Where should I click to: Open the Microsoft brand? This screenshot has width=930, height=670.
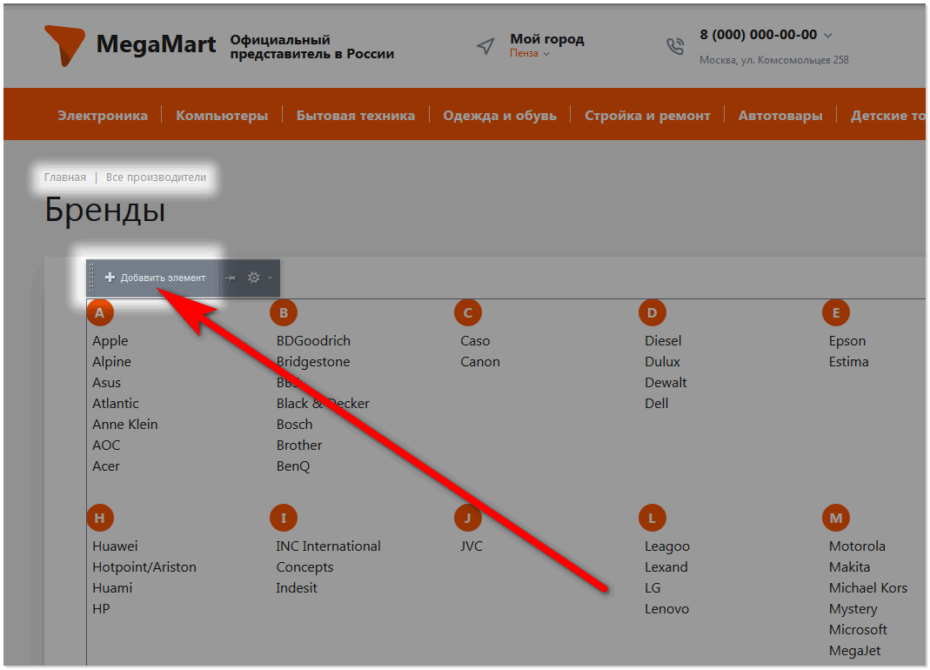pos(858,629)
